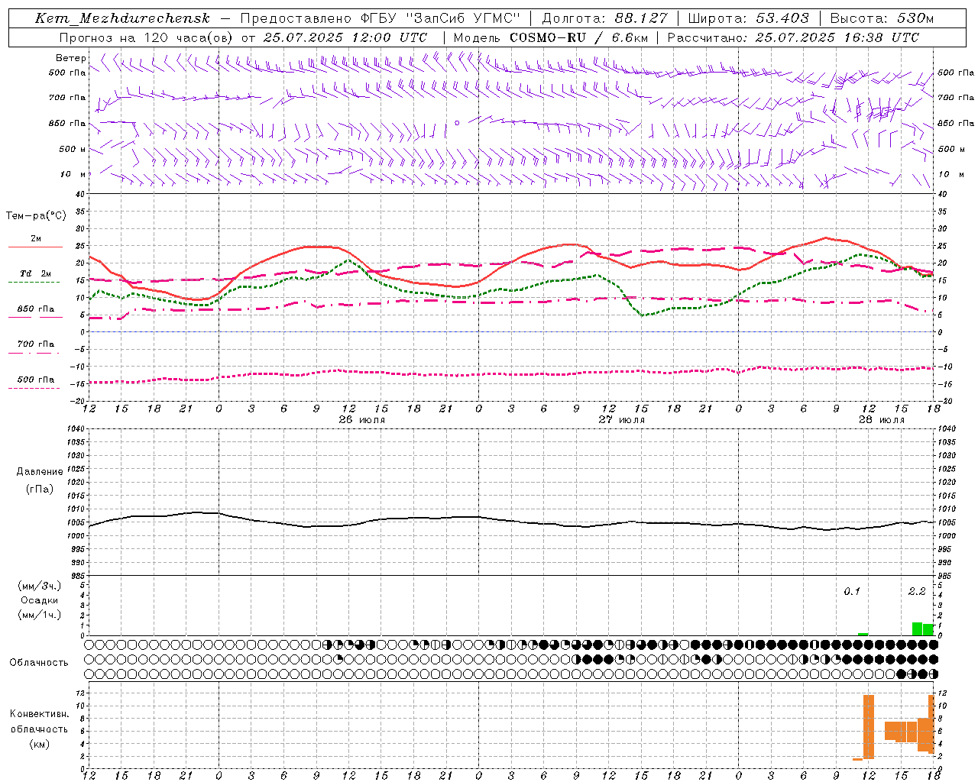
Task: Click the latitude value Широта: 53.403
Action: [x=749, y=18]
